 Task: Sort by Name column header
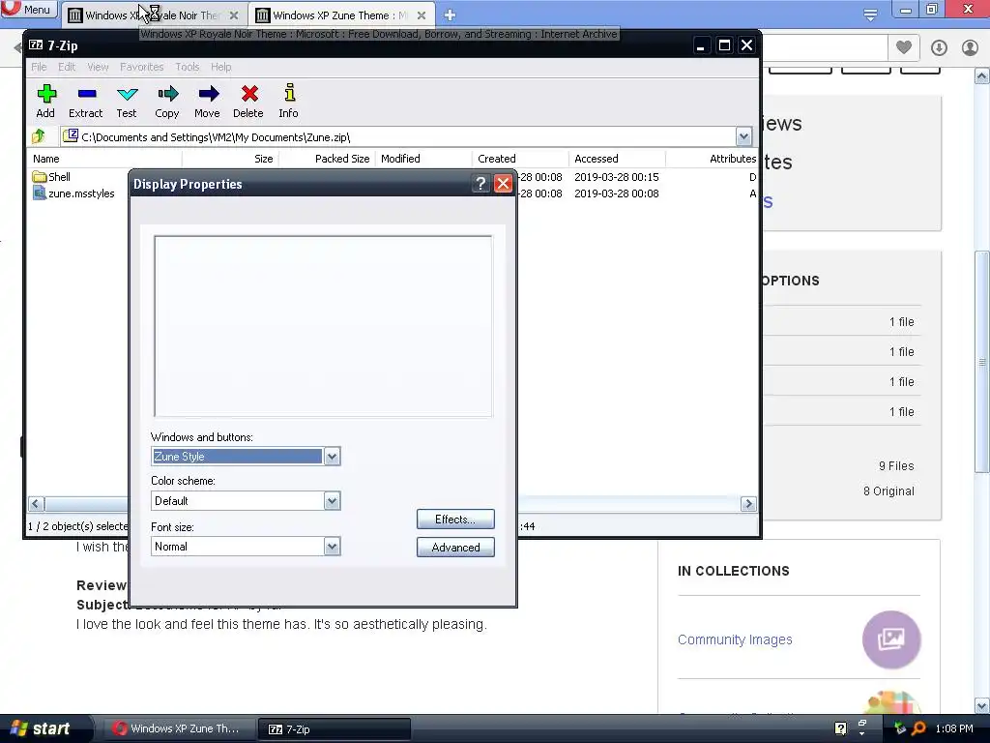point(104,159)
